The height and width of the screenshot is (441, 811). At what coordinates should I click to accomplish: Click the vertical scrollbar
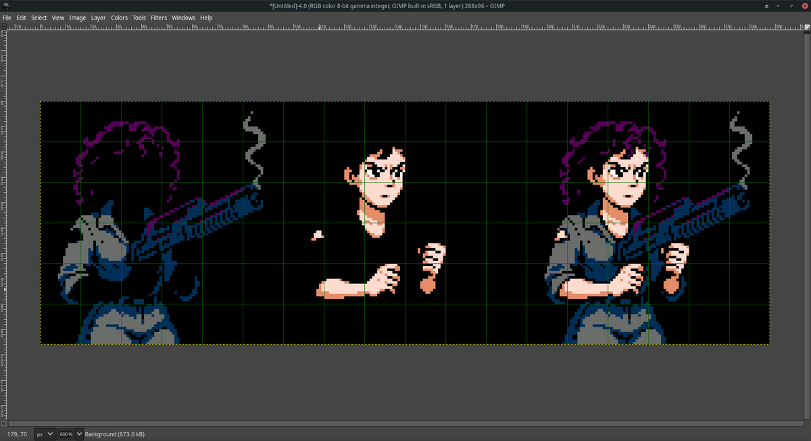click(807, 225)
